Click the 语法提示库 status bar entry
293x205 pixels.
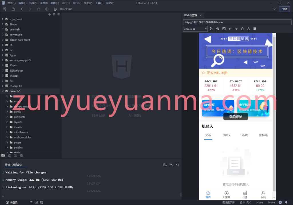228,202
